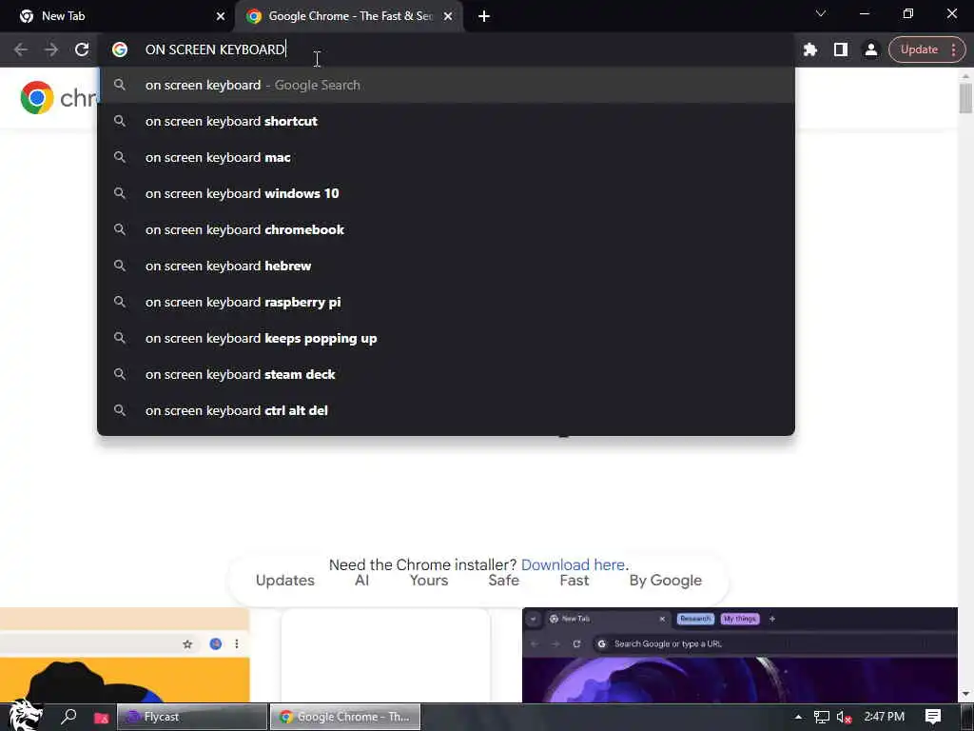974x731 pixels.
Task: Reload the current page
Action: (x=82, y=49)
